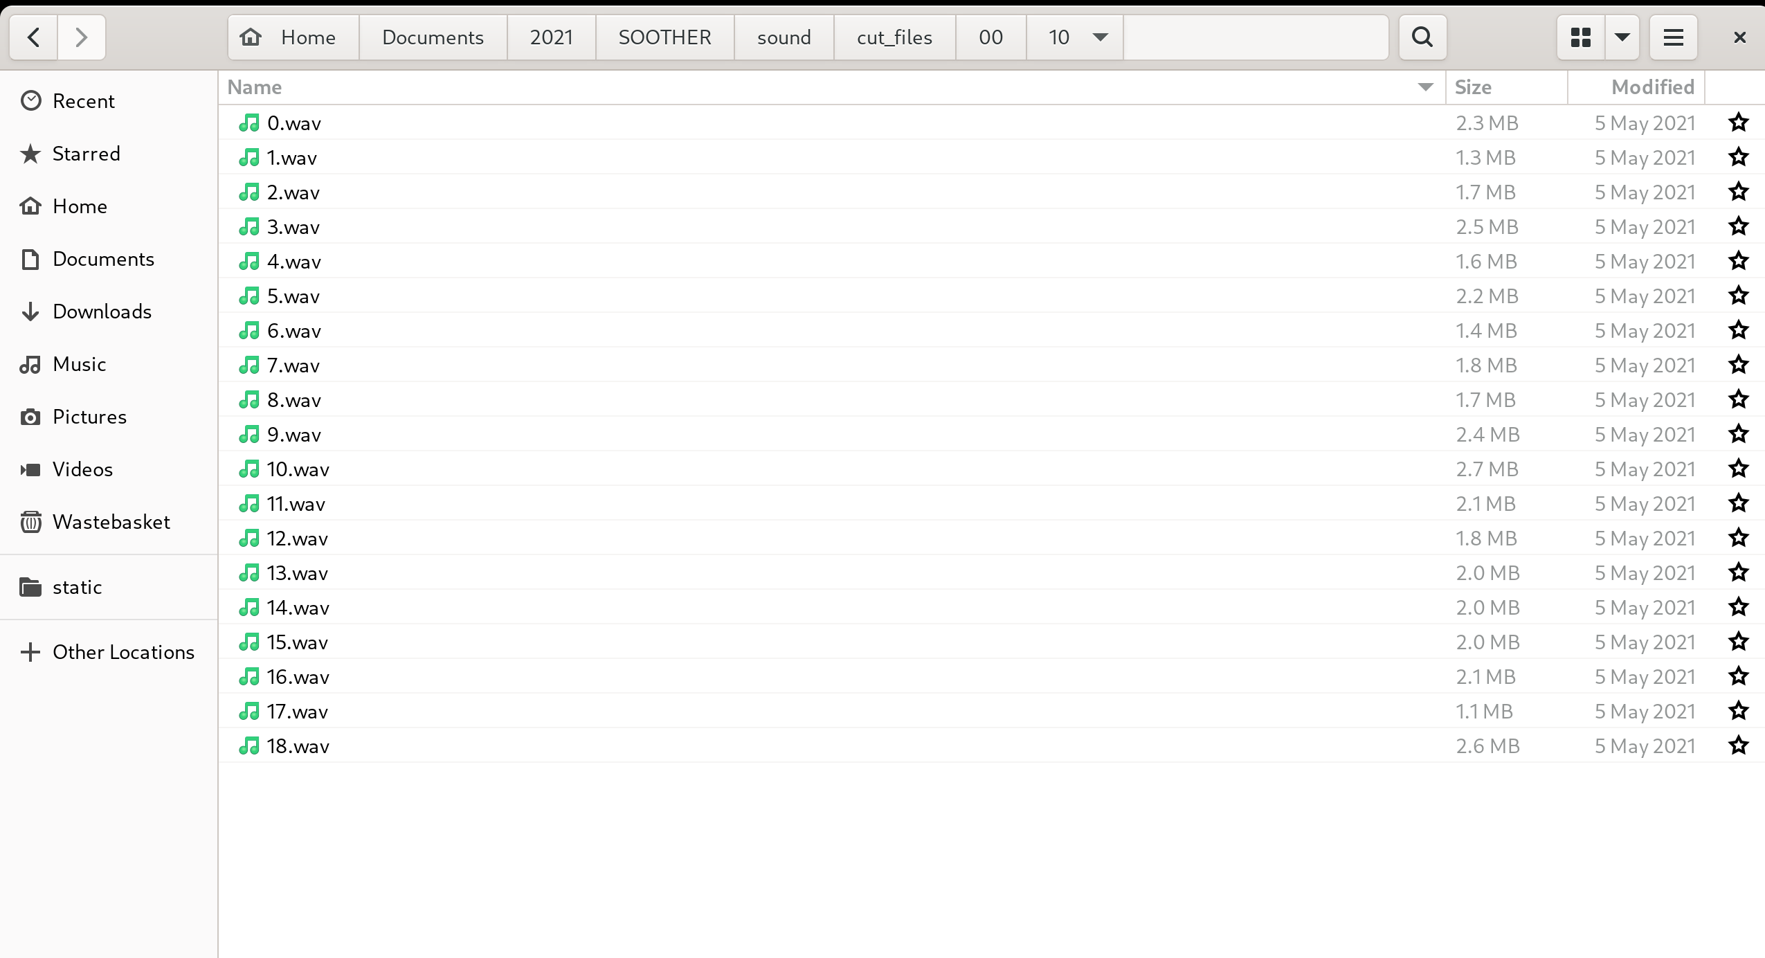Navigate to SOOTHER in the breadcrumb path
Screen dimensions: 1765x958
[664, 37]
